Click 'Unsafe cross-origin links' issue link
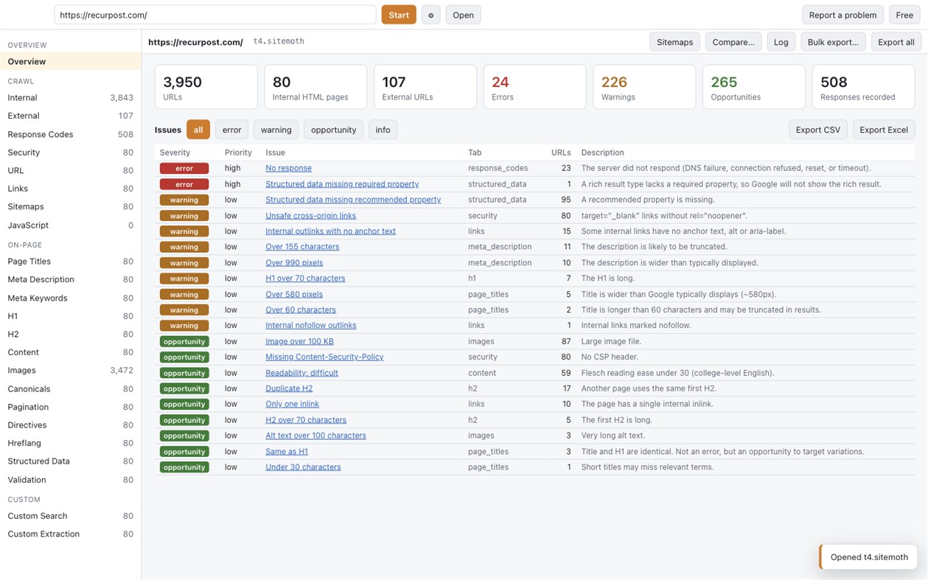The height and width of the screenshot is (580, 928). pyautogui.click(x=310, y=216)
